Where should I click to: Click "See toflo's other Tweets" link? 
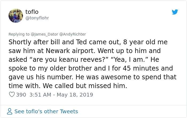click(46, 111)
